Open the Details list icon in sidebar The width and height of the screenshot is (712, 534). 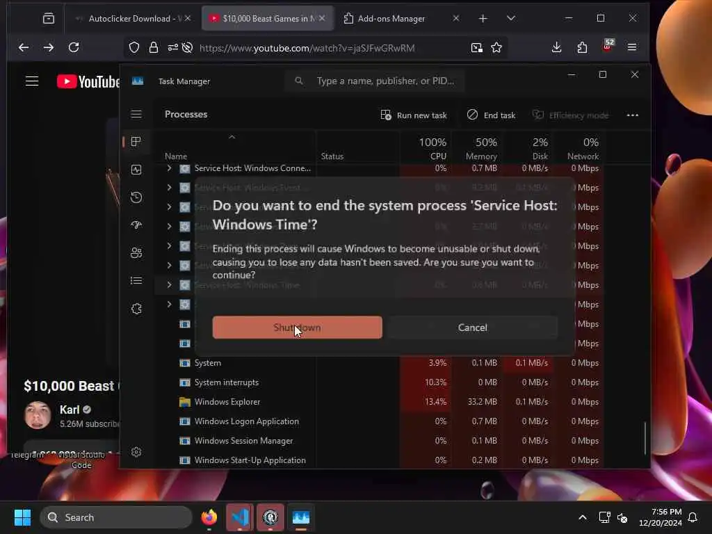(x=136, y=281)
